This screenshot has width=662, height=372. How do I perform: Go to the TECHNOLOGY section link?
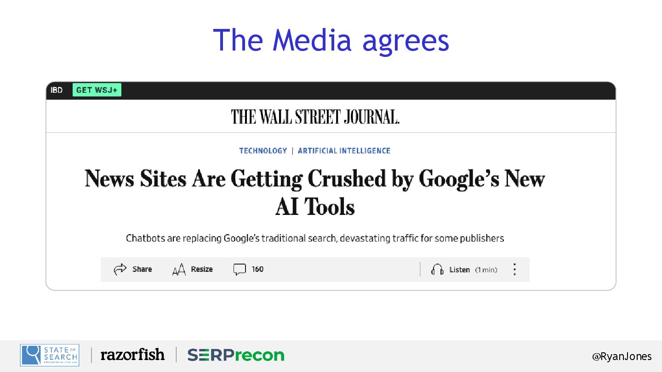263,151
